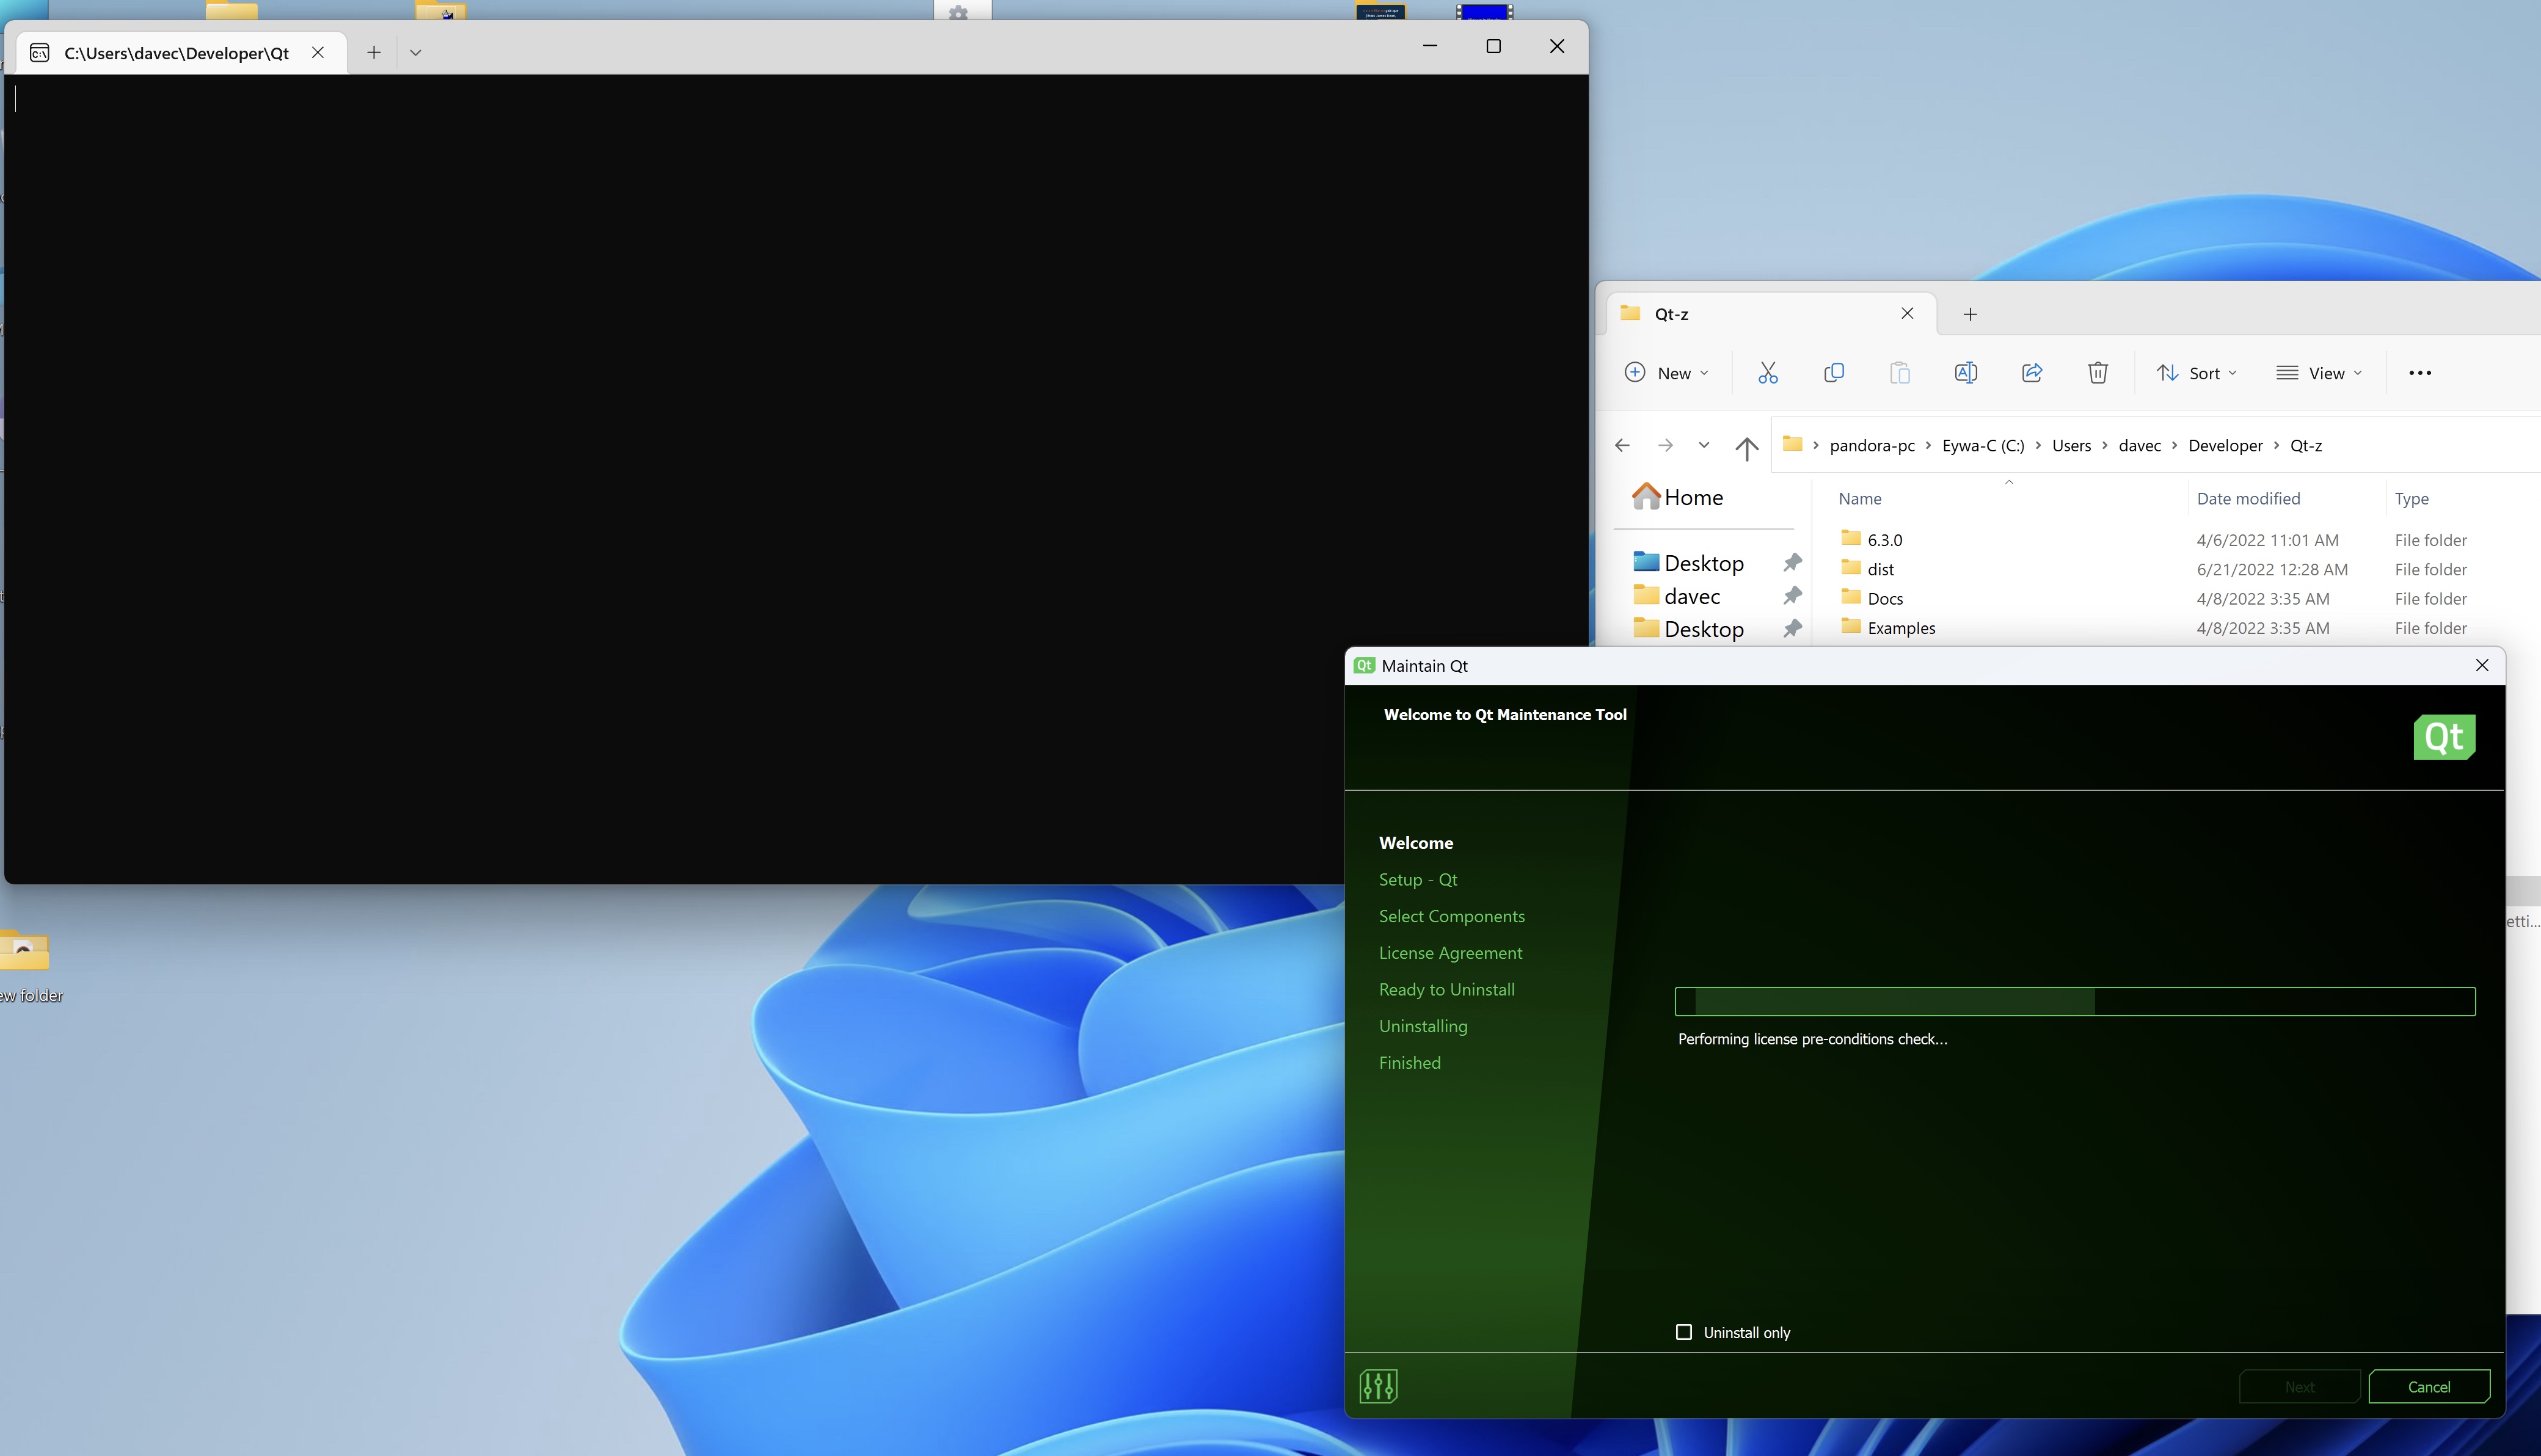Click the license check progress bar
The width and height of the screenshot is (2541, 1456).
coord(2074,1001)
